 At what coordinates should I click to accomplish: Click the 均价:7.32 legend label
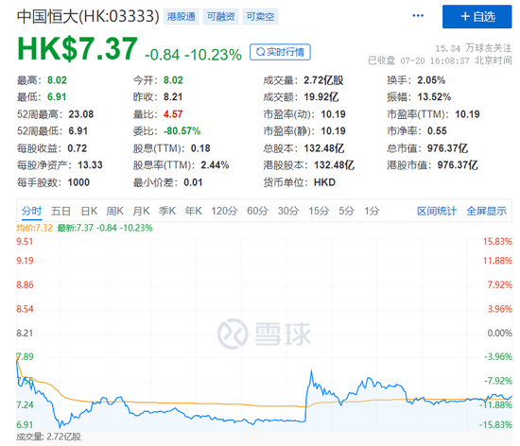point(34,228)
